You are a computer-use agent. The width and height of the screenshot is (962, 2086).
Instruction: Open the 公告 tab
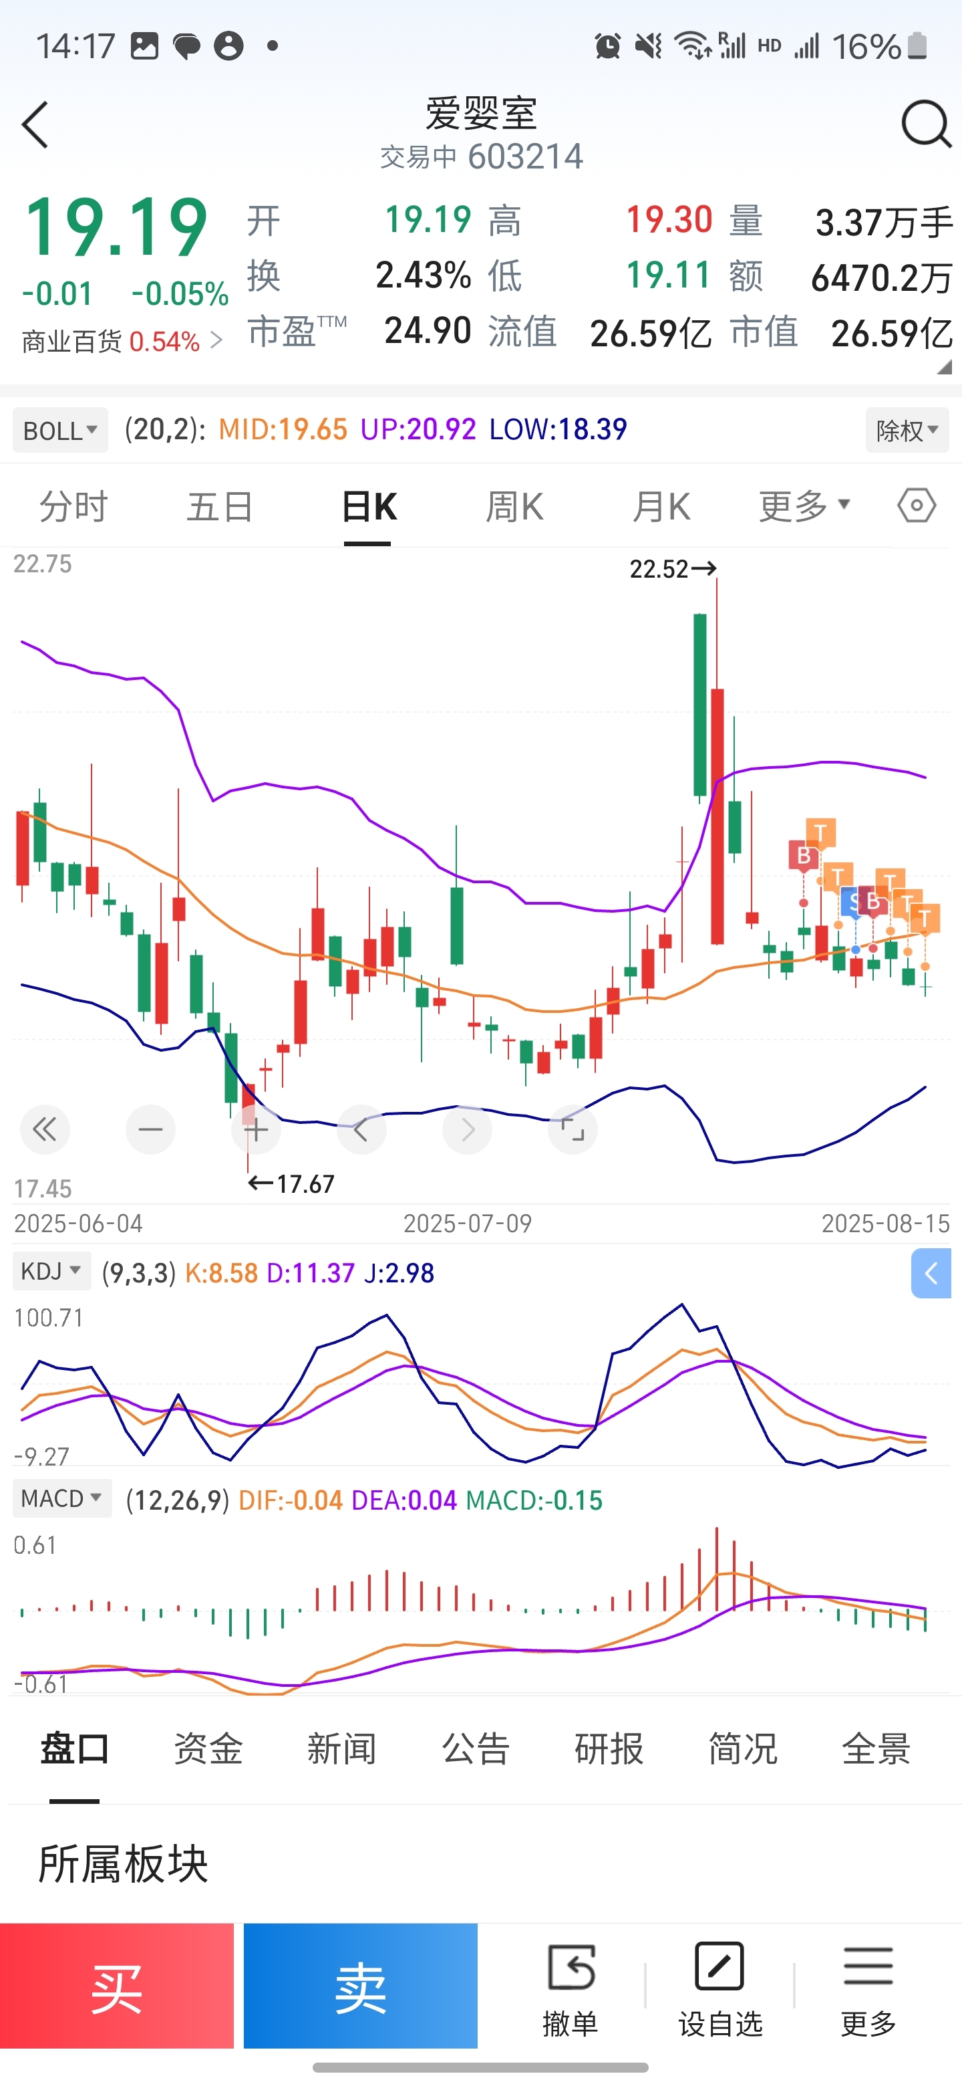[476, 1749]
